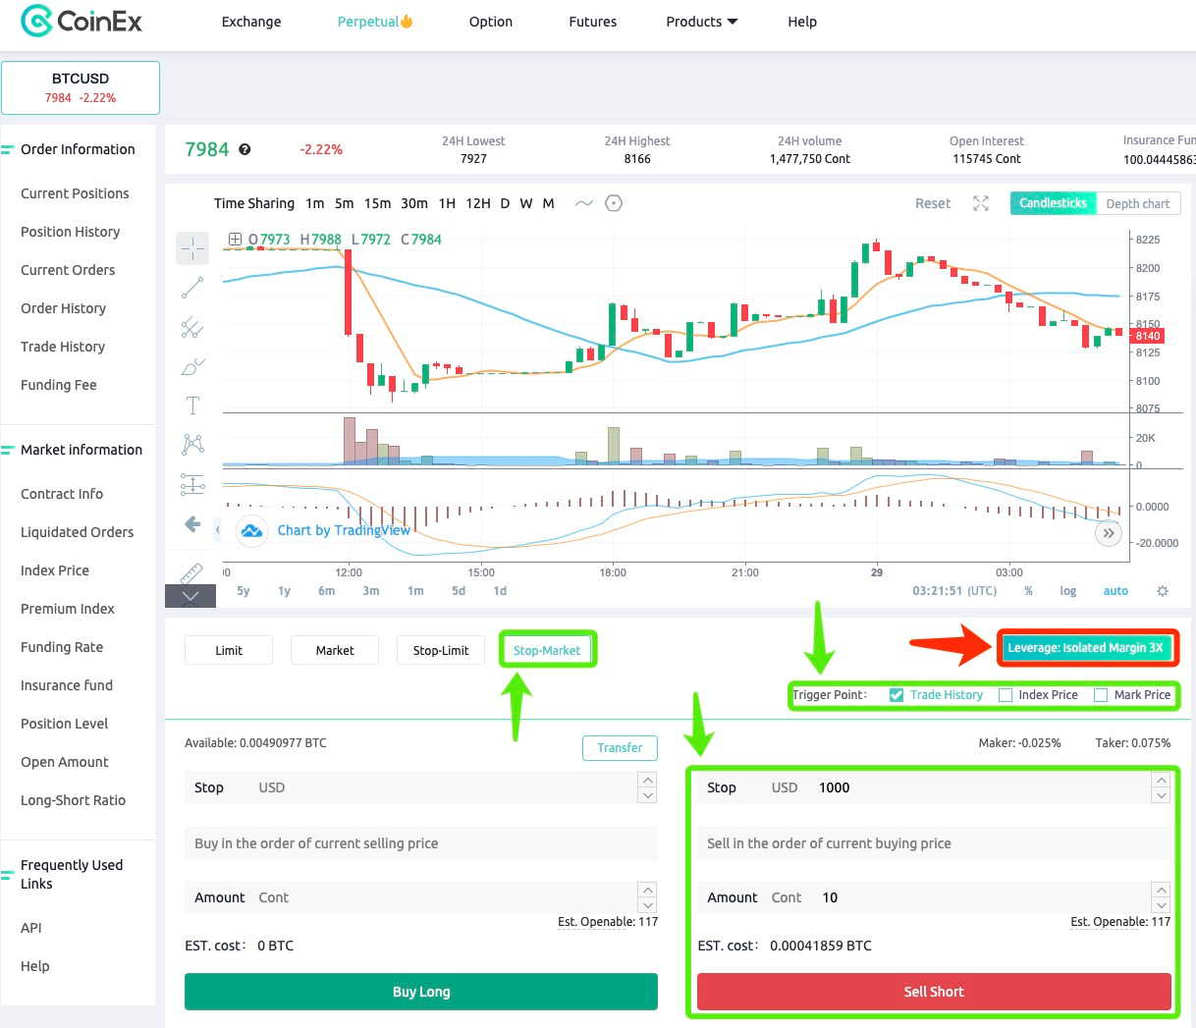Set chart range to 5d
Viewport: 1196px width, 1028px height.
tap(459, 591)
